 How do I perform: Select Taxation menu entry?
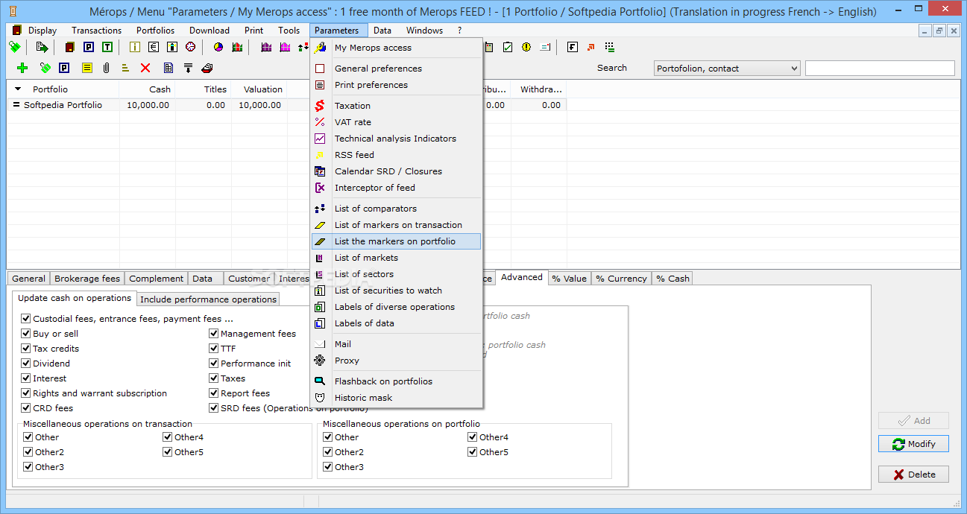[396, 106]
